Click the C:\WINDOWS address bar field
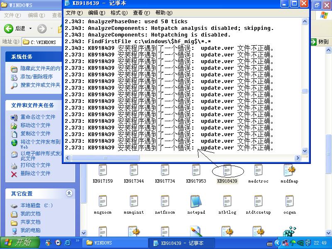Viewport: 332px width, 249px height. [42, 42]
